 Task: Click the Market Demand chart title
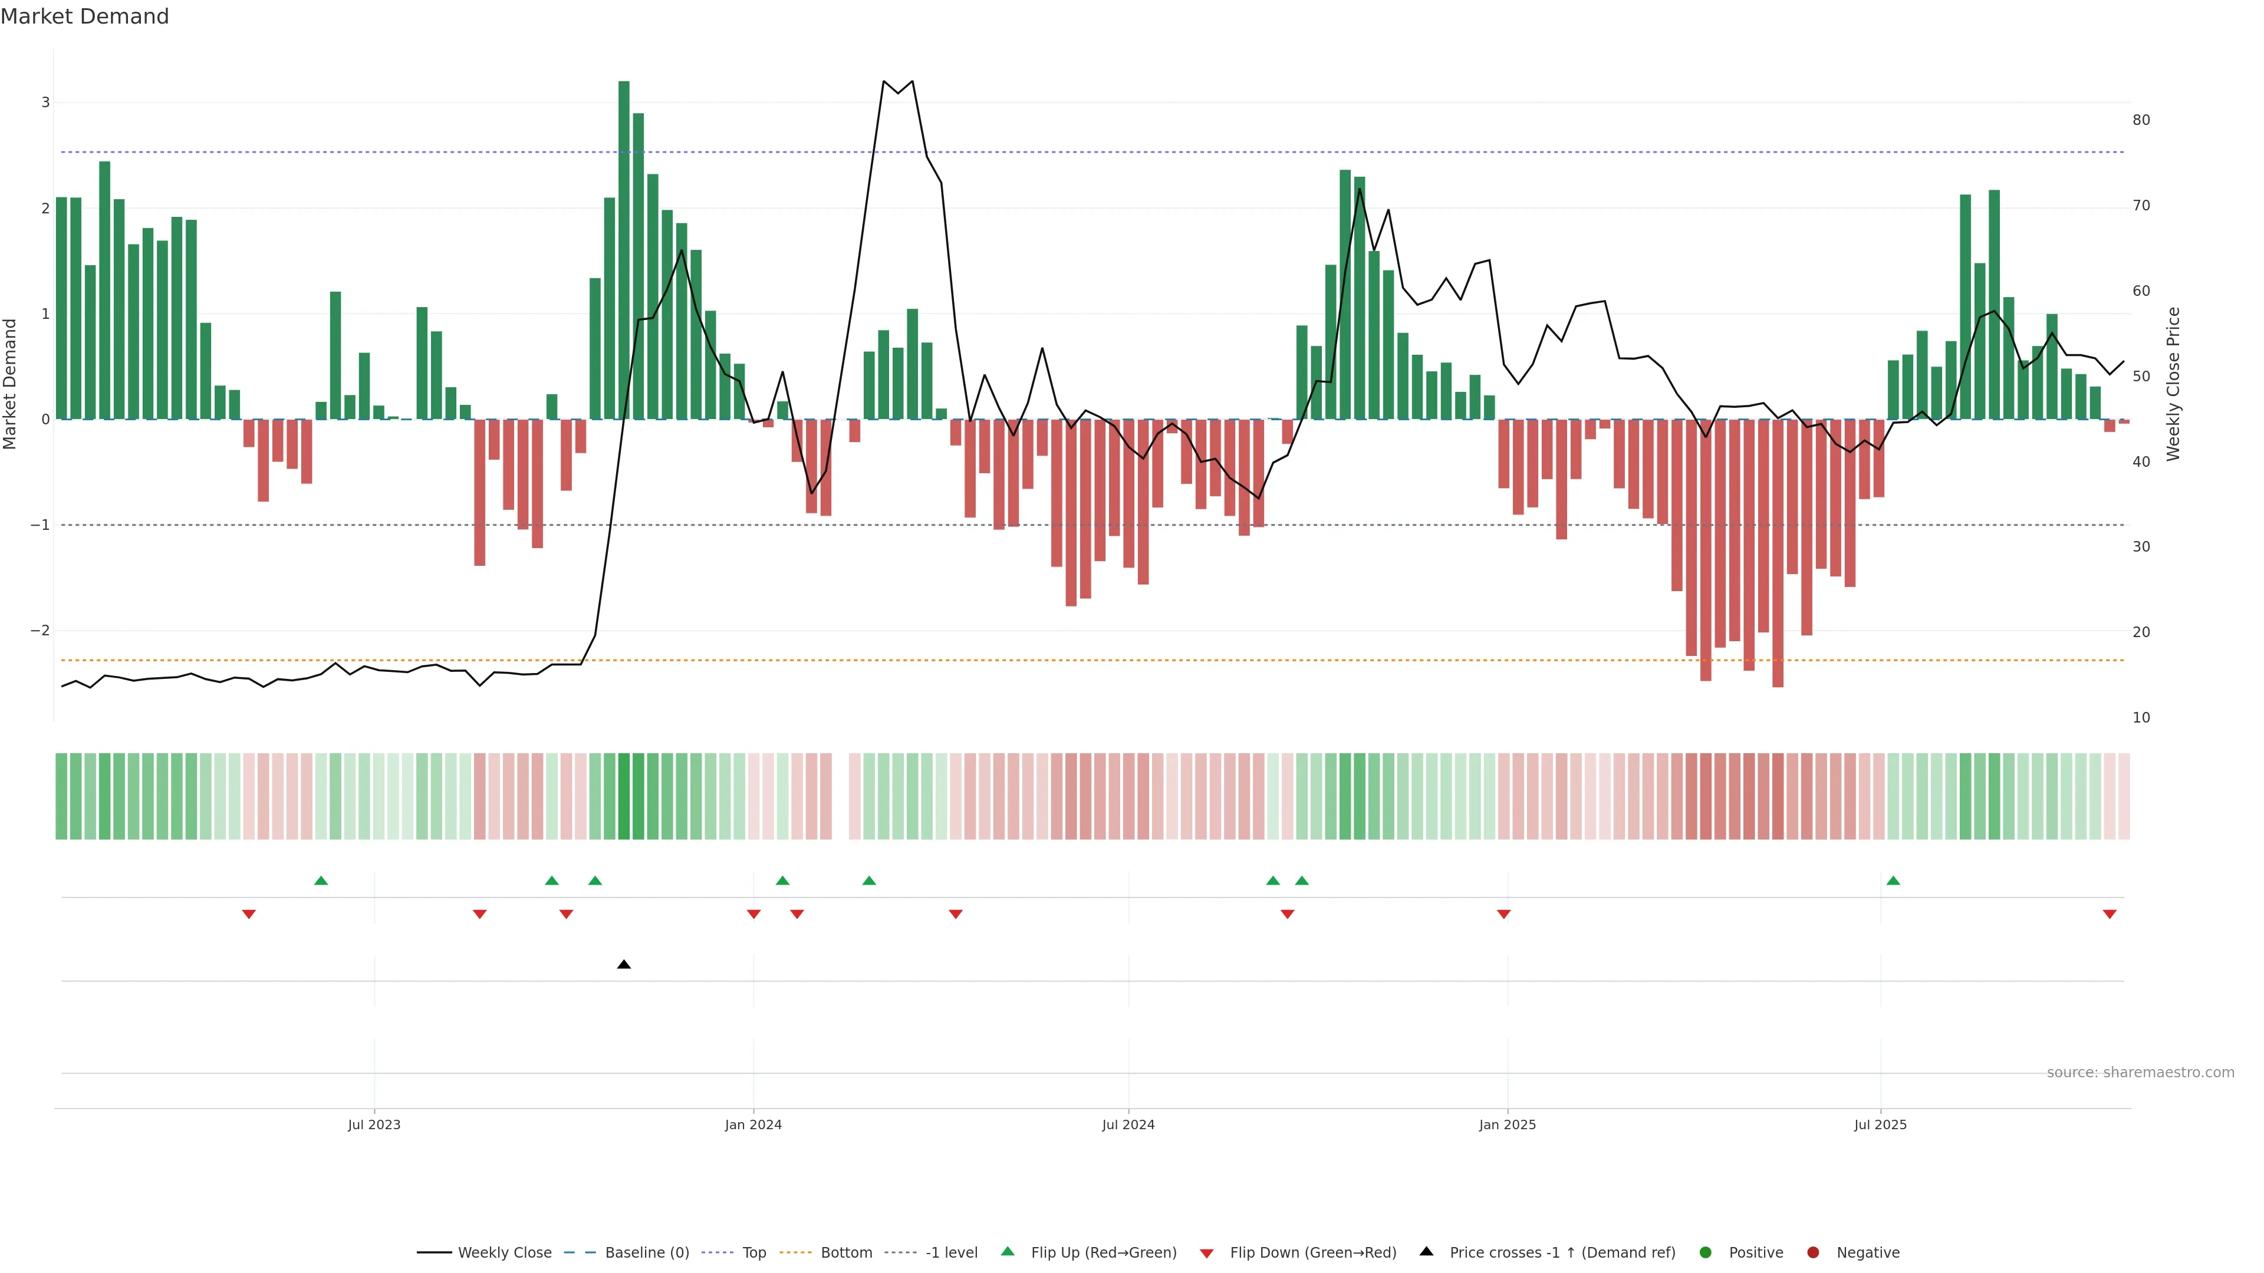pyautogui.click(x=84, y=17)
